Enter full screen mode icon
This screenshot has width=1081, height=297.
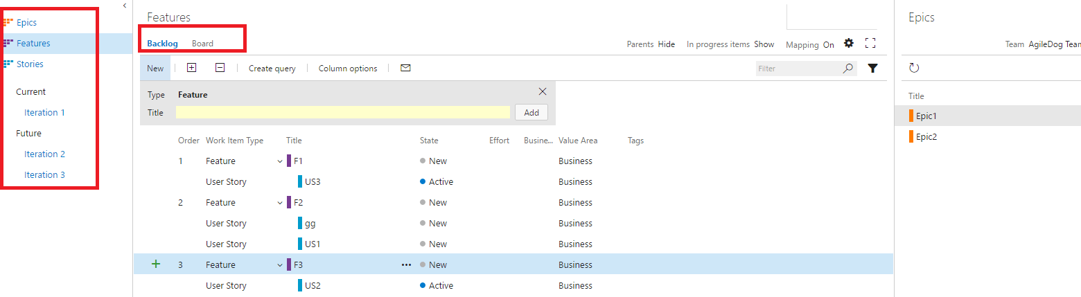coord(871,44)
